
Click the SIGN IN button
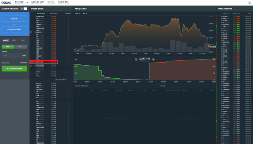click(14, 19)
